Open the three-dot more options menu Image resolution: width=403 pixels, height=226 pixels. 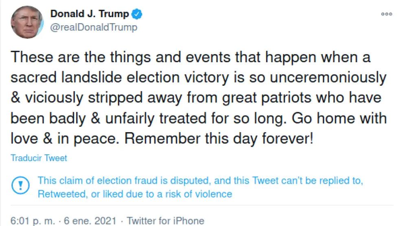(386, 14)
